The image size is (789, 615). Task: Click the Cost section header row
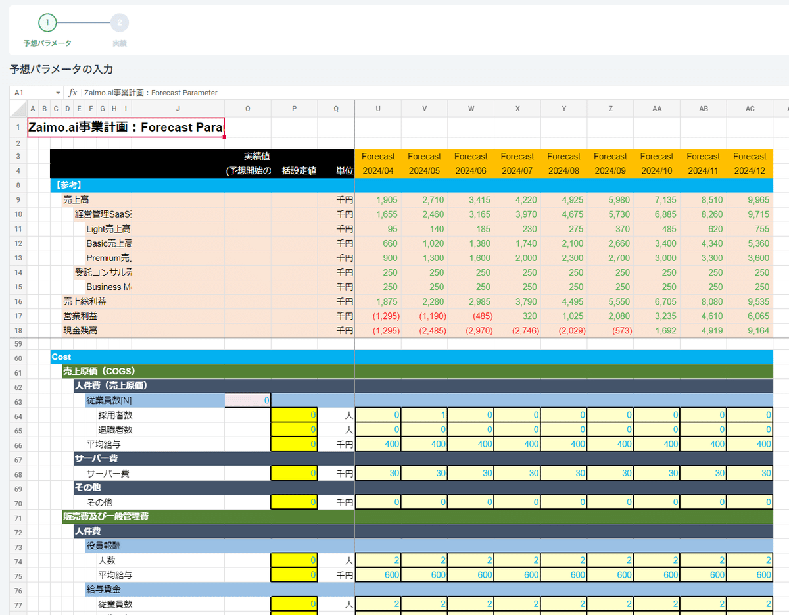coord(412,357)
